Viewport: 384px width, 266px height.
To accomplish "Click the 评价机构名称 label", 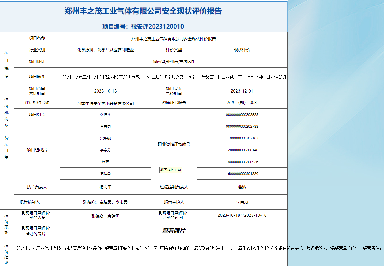I will click(x=37, y=103).
